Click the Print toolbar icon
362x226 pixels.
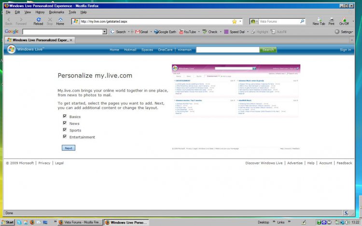(x=332, y=20)
